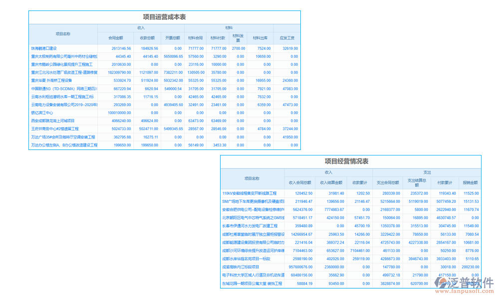Select the value 7104461.00
This screenshot has width=499, height=299.
click(x=360, y=251)
